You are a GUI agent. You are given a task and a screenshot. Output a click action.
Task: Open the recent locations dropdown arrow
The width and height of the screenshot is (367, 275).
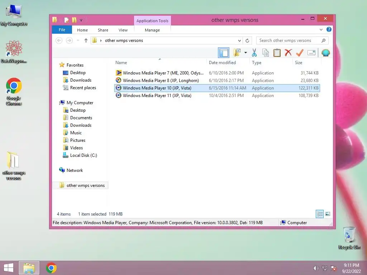point(78,40)
